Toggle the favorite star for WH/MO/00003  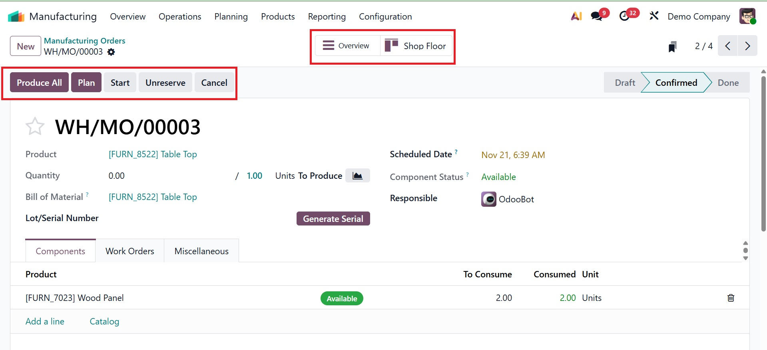pyautogui.click(x=35, y=127)
